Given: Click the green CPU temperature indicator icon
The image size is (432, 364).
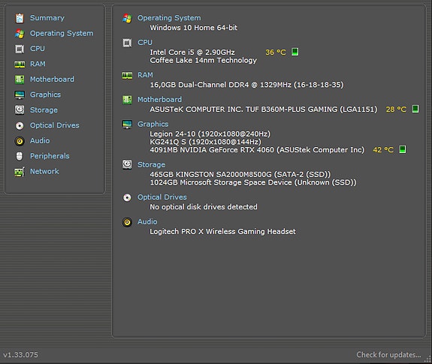Looking at the screenshot, I should pos(295,52).
